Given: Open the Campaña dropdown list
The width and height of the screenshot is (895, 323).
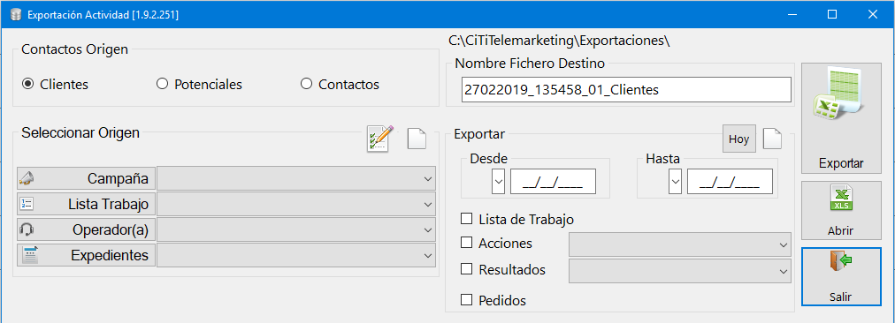Looking at the screenshot, I should pyautogui.click(x=296, y=178).
